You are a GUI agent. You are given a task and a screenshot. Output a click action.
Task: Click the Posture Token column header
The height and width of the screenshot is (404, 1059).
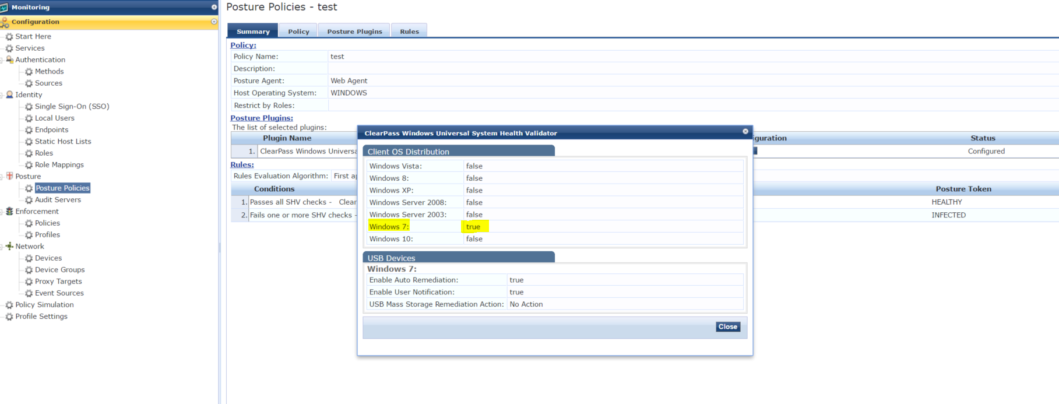pyautogui.click(x=963, y=189)
